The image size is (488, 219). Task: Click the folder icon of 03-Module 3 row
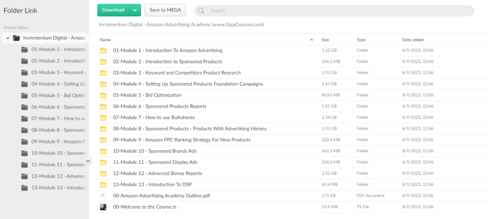tap(103, 73)
